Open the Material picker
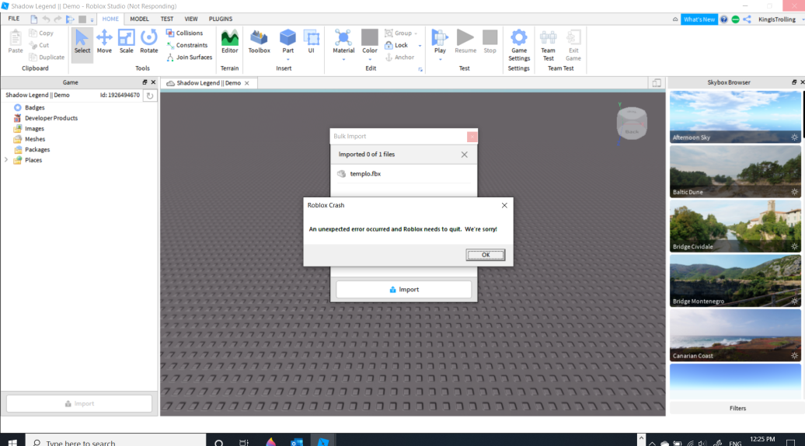This screenshot has width=805, height=446. tap(343, 41)
